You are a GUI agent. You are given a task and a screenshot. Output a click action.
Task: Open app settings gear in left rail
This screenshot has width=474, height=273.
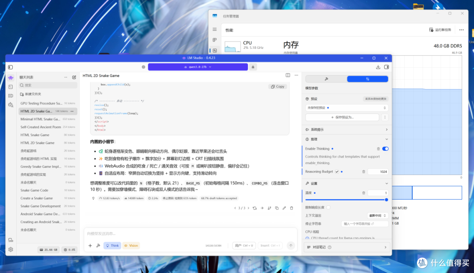point(11,249)
